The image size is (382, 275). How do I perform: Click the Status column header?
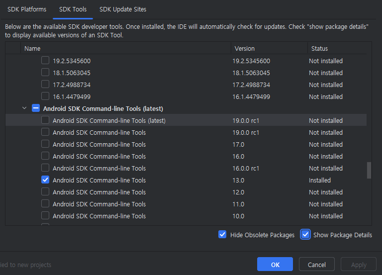coord(337,48)
